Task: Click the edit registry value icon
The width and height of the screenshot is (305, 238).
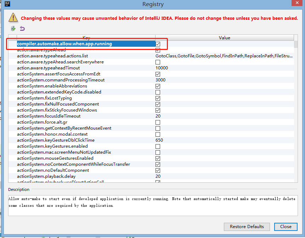Action: [x=13, y=29]
